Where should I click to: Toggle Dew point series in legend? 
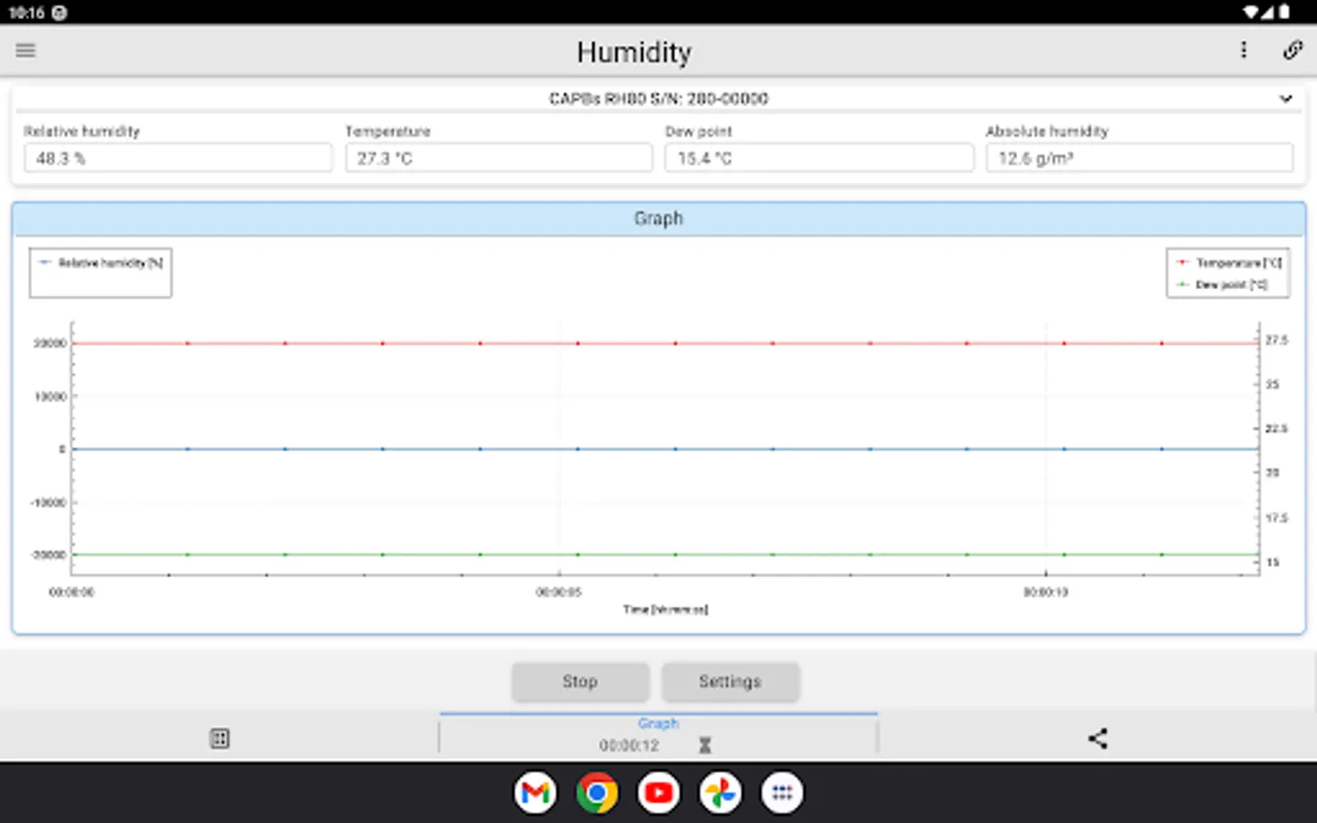[x=1222, y=285]
